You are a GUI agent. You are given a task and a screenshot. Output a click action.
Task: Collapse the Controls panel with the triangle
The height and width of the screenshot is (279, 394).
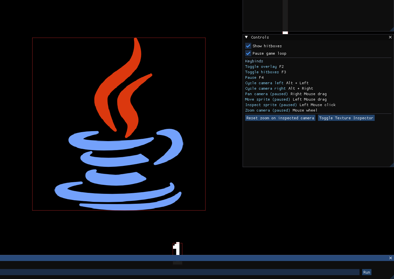click(x=246, y=37)
